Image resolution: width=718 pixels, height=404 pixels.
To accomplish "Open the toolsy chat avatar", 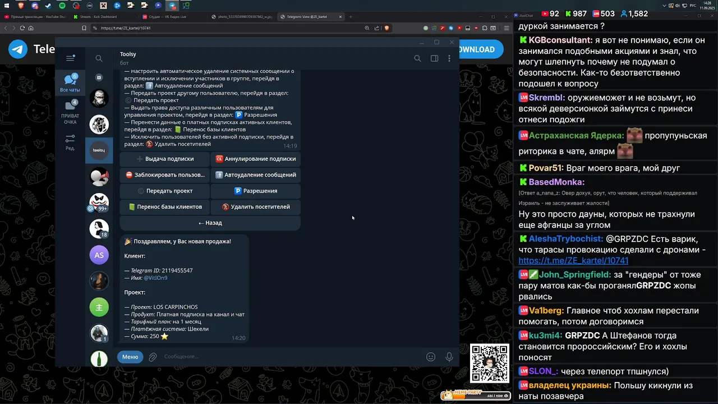I will 99,150.
